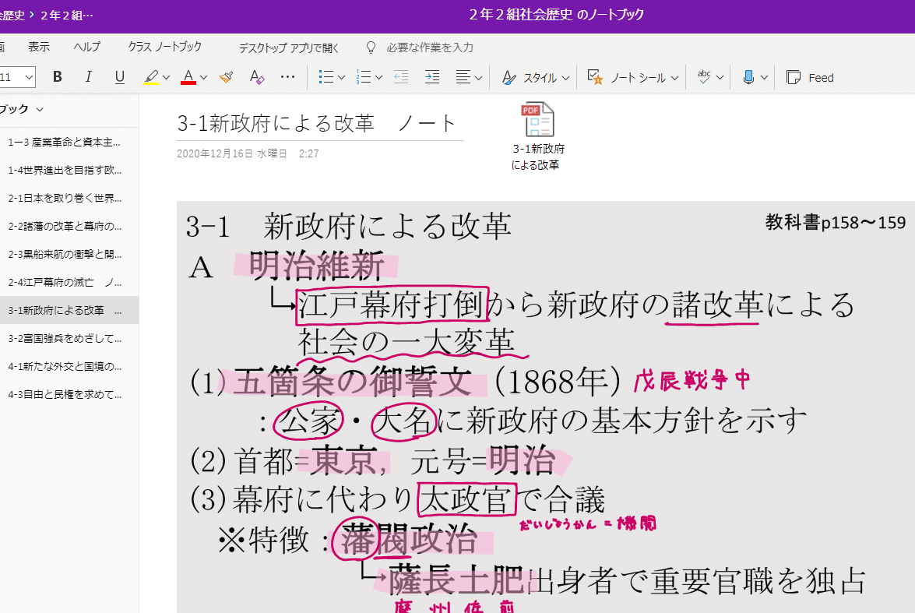The width and height of the screenshot is (915, 613).
Task: Use the Format Painter tool
Action: pyautogui.click(x=225, y=77)
